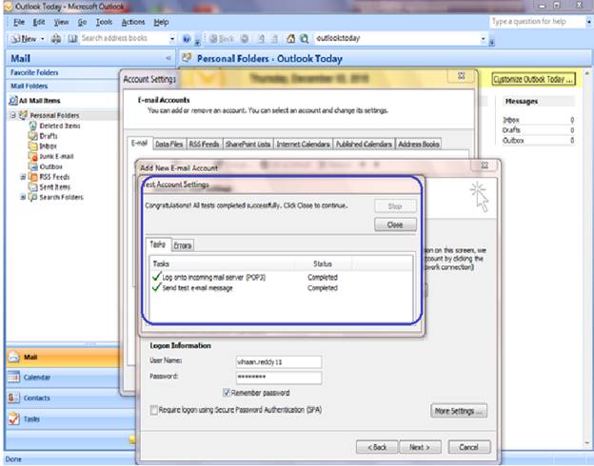Viewport: 594px width, 466px height.
Task: Click the outlooktoday address field
Action: click(397, 38)
